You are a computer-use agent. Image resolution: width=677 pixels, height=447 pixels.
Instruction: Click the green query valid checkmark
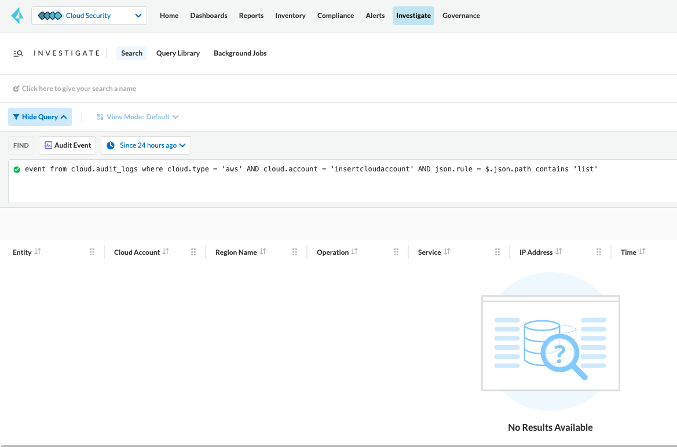[x=17, y=169]
